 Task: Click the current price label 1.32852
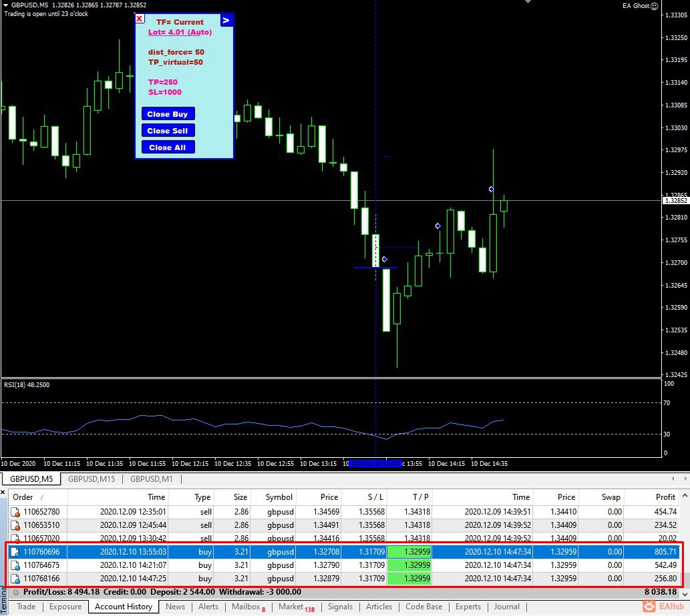click(675, 200)
